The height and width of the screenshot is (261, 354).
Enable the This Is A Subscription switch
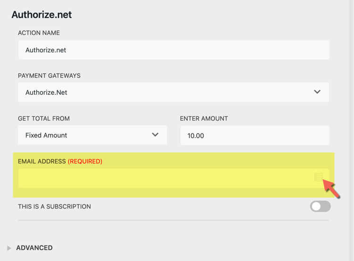click(x=320, y=206)
